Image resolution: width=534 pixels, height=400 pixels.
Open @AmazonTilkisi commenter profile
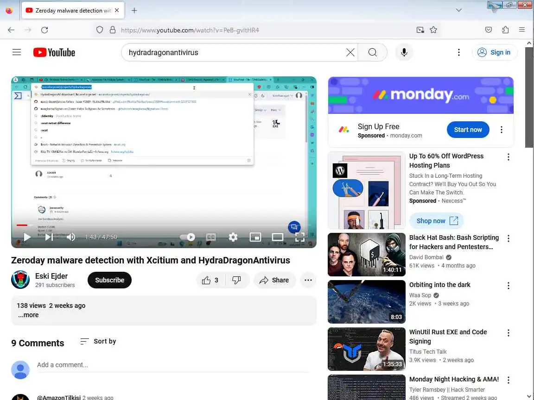coord(59,397)
